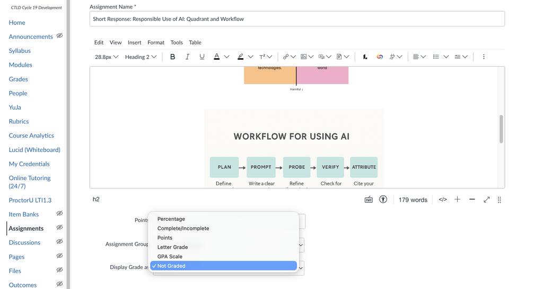Viewport: 543px width, 289px height.
Task: Click the insert link icon
Action: coord(286,57)
